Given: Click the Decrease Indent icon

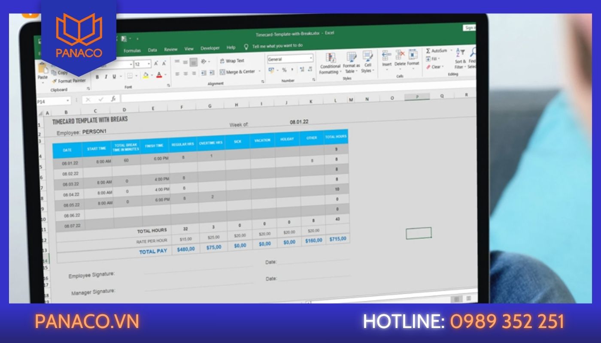Looking at the screenshot, I should 203,73.
